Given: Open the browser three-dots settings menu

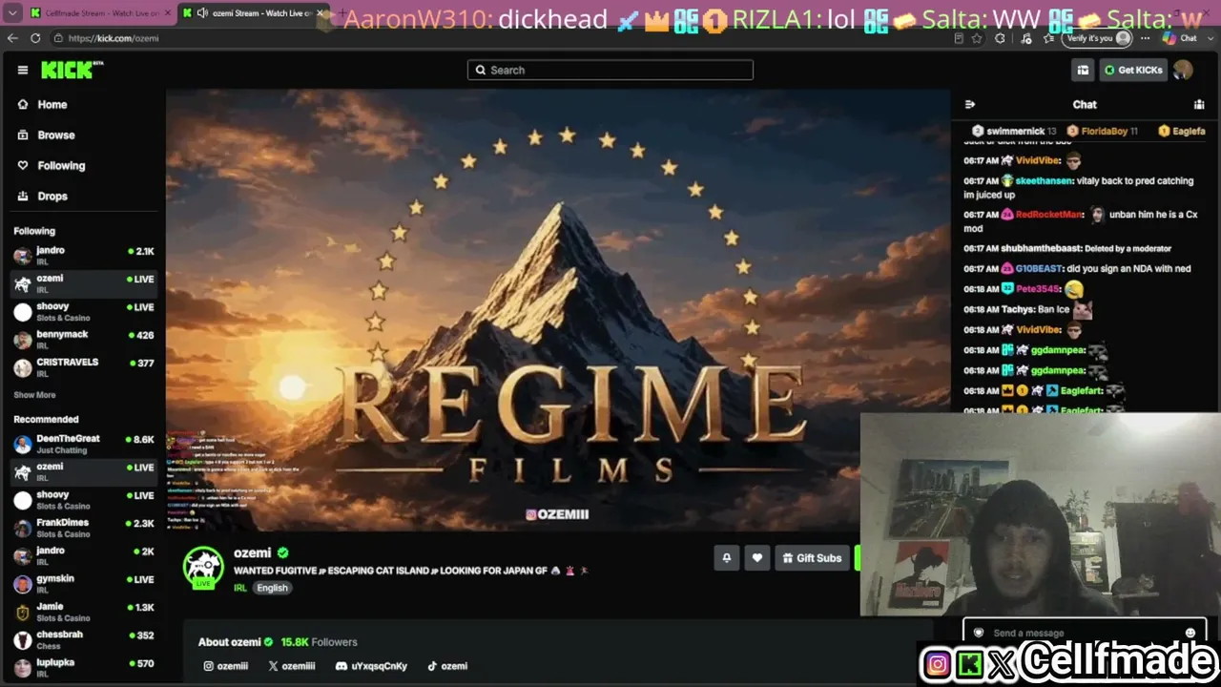Looking at the screenshot, I should click(x=1144, y=38).
